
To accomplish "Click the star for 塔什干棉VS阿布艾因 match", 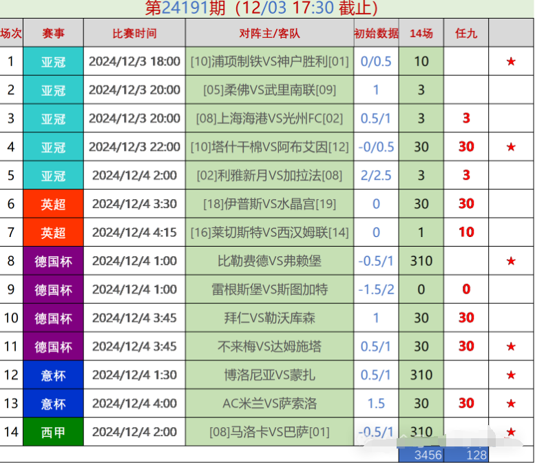I will 511,147.
